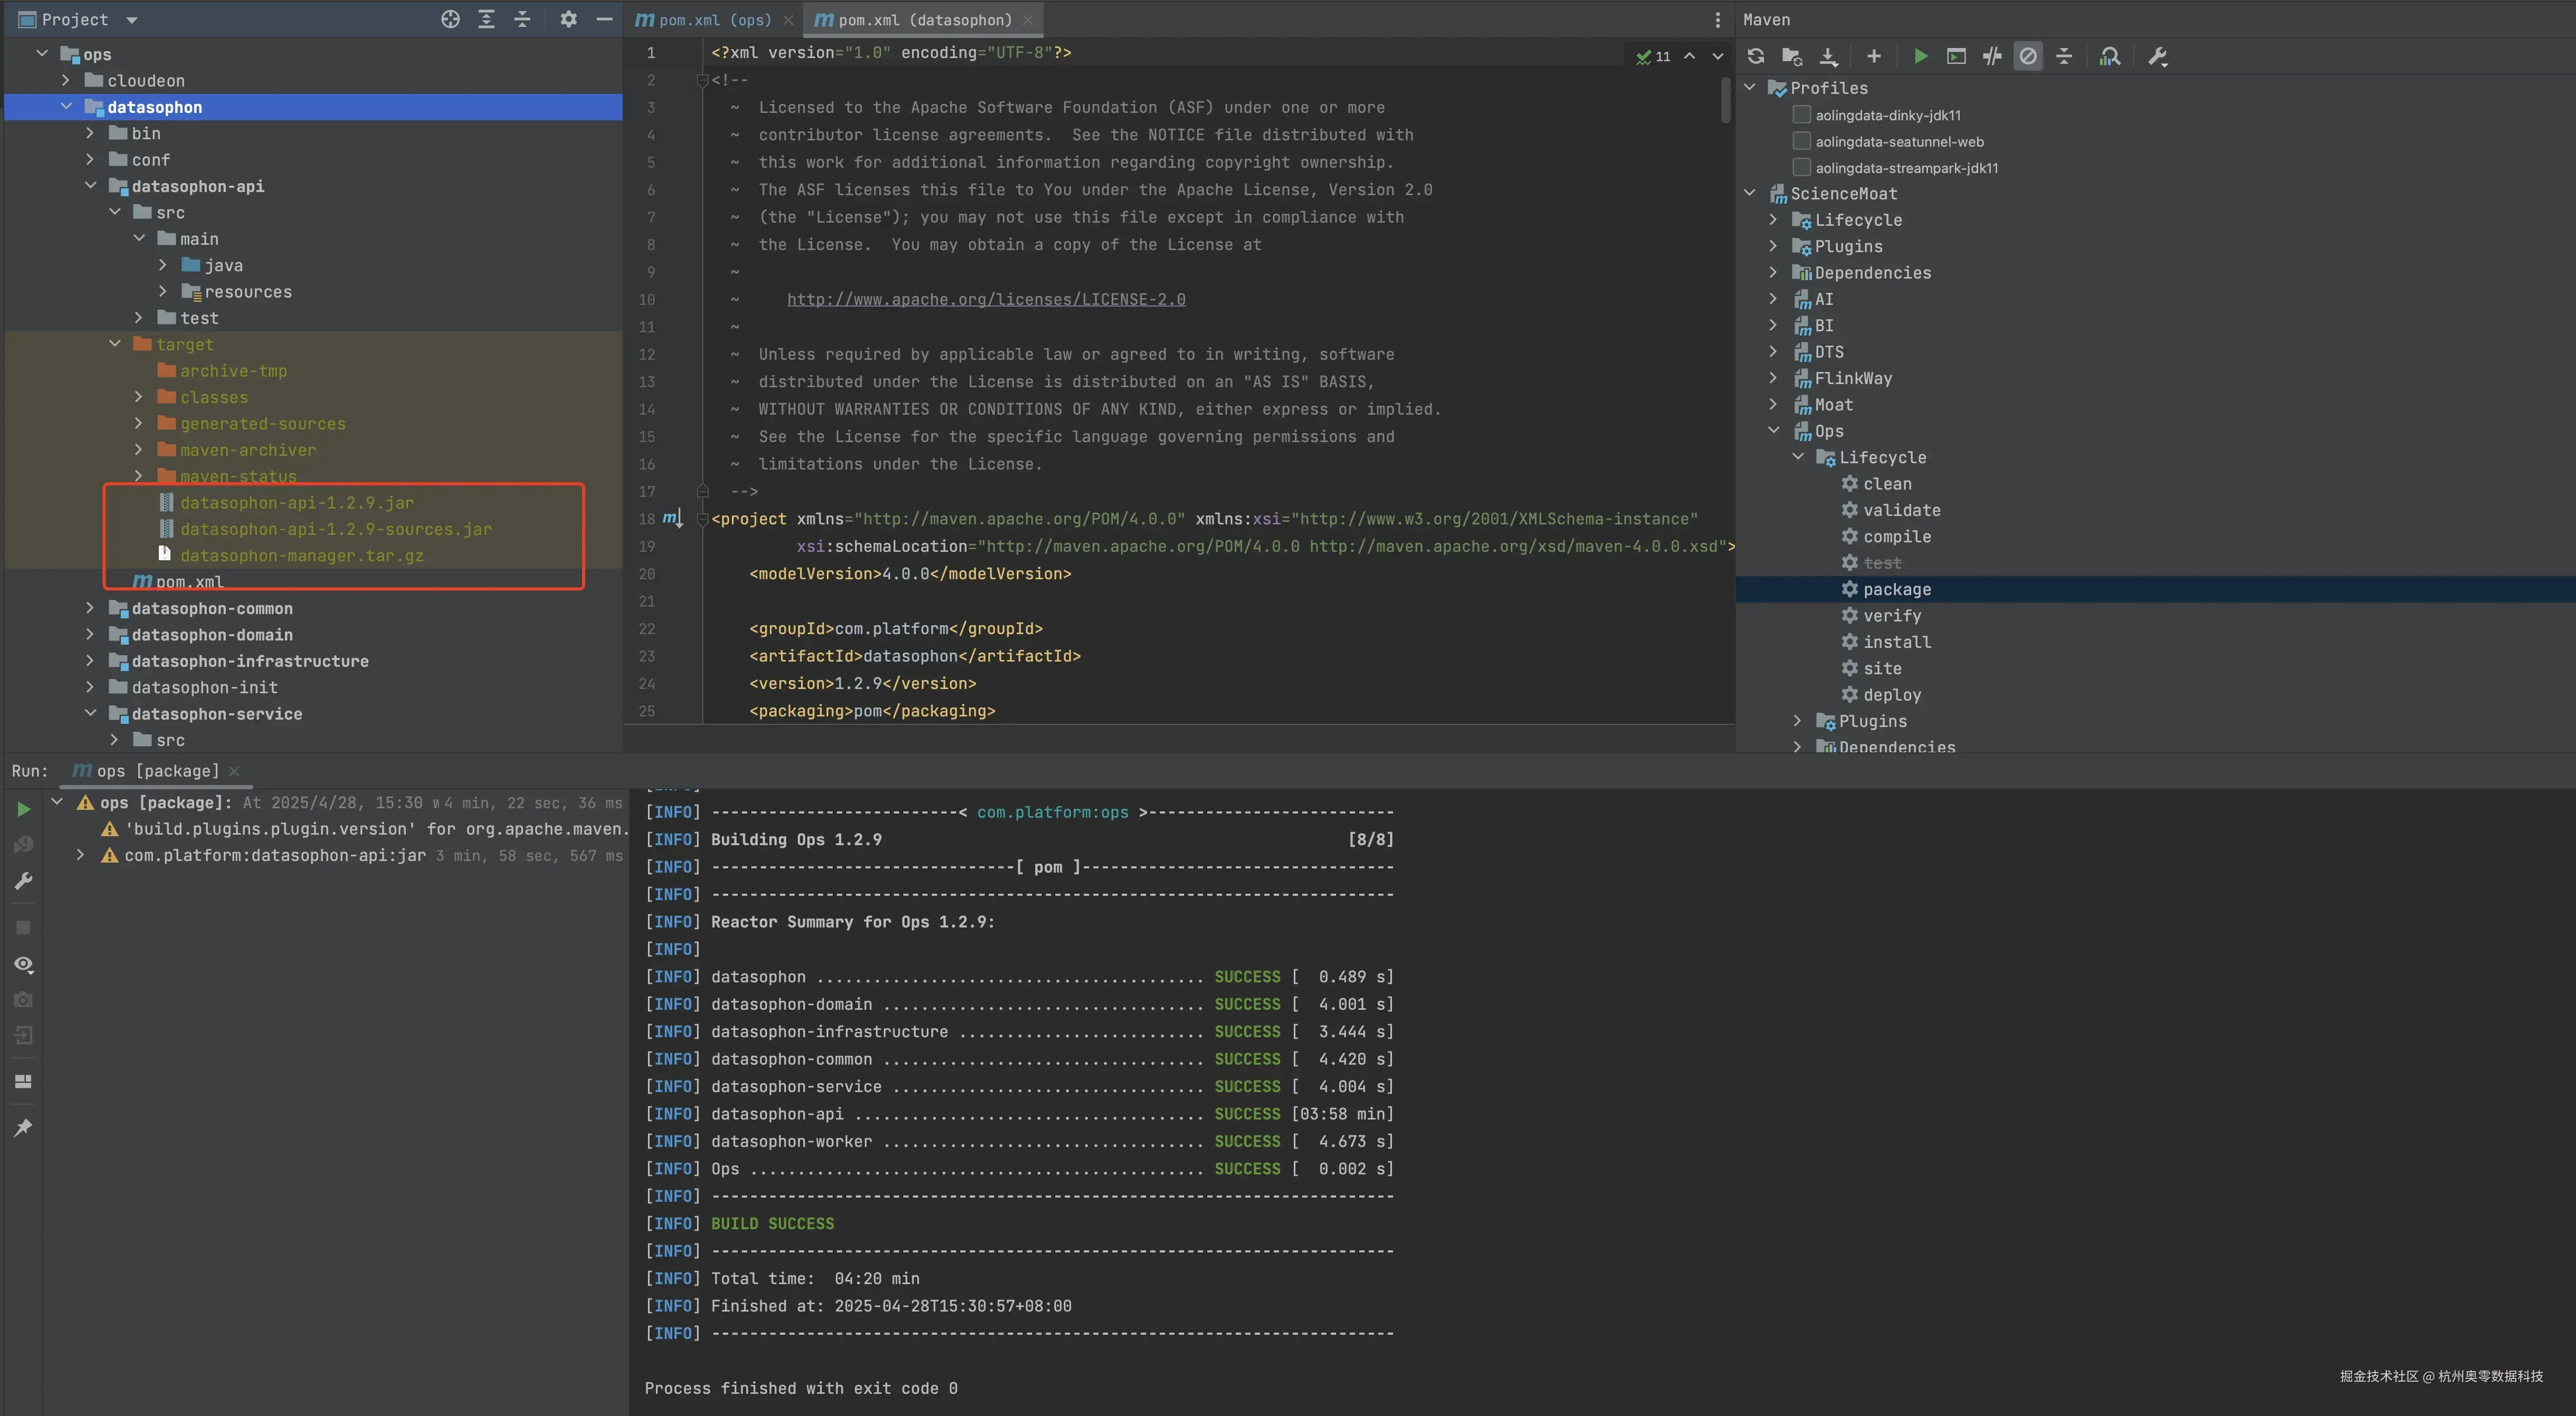Expand the datasophon-common module folder
This screenshot has width=2576, height=1416.
coord(90,608)
